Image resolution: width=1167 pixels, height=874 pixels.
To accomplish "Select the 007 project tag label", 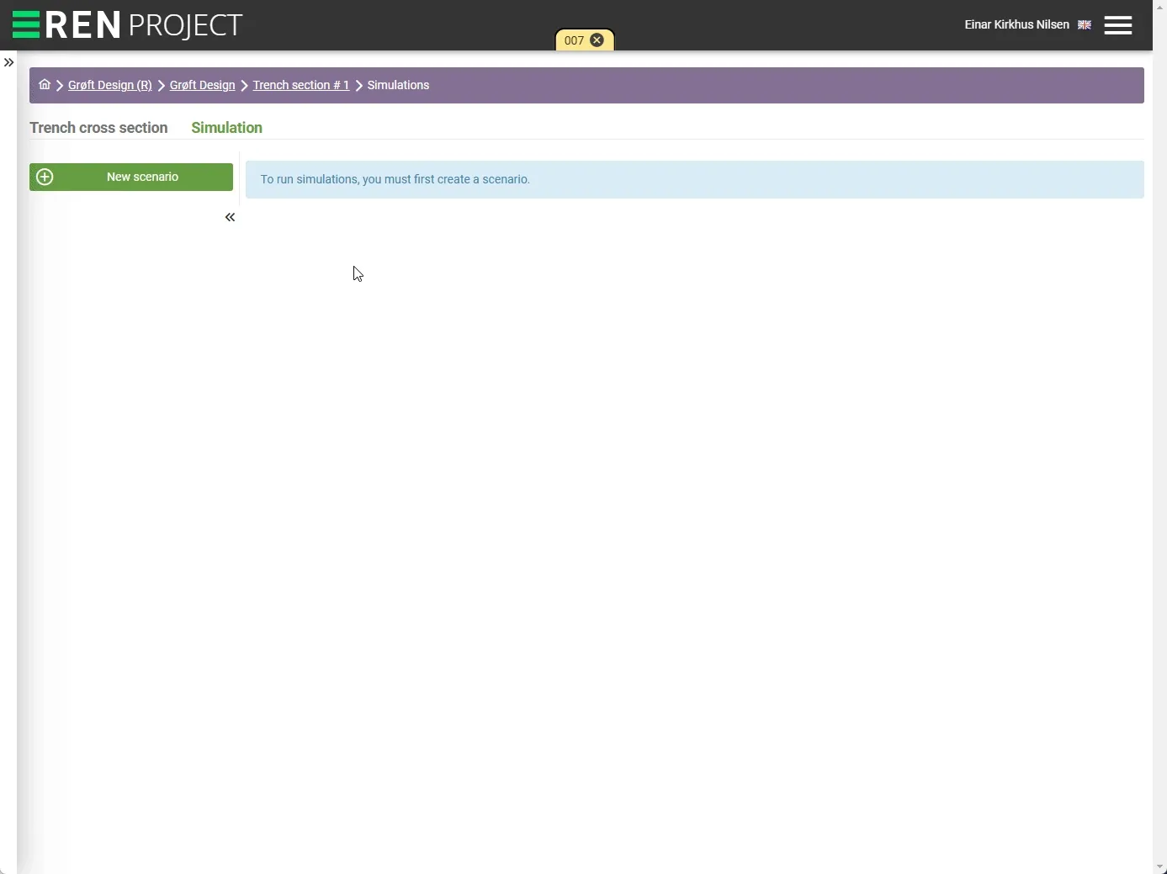I will 574,40.
